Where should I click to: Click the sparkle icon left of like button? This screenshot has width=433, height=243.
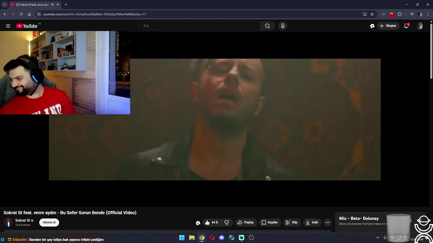[198, 223]
